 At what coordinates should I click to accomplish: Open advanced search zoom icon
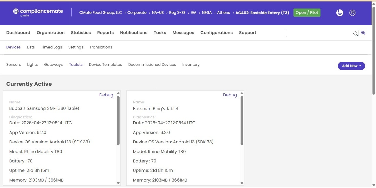pyautogui.click(x=363, y=33)
